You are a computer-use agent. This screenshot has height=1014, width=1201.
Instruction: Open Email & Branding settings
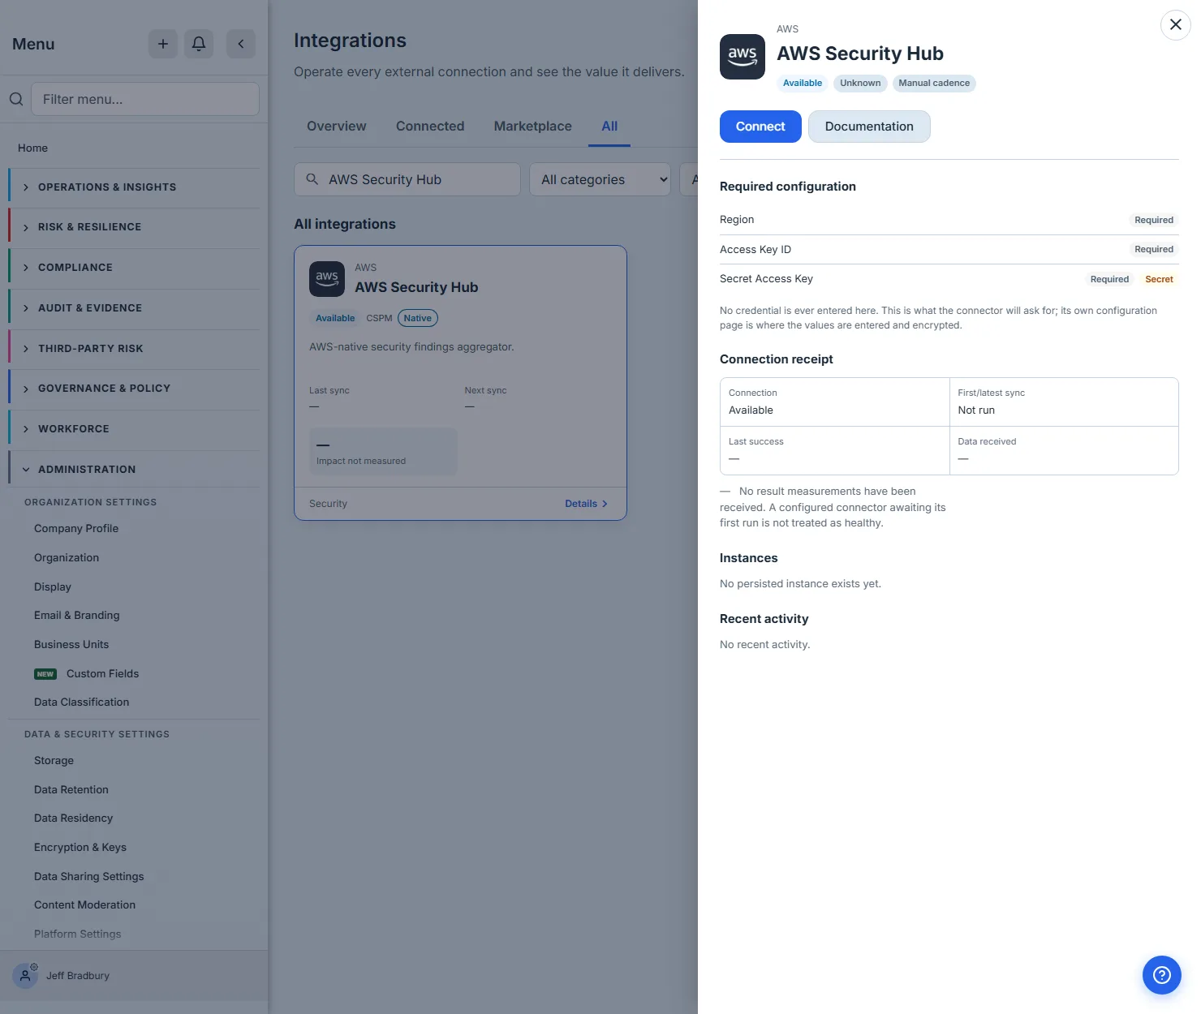(x=77, y=616)
